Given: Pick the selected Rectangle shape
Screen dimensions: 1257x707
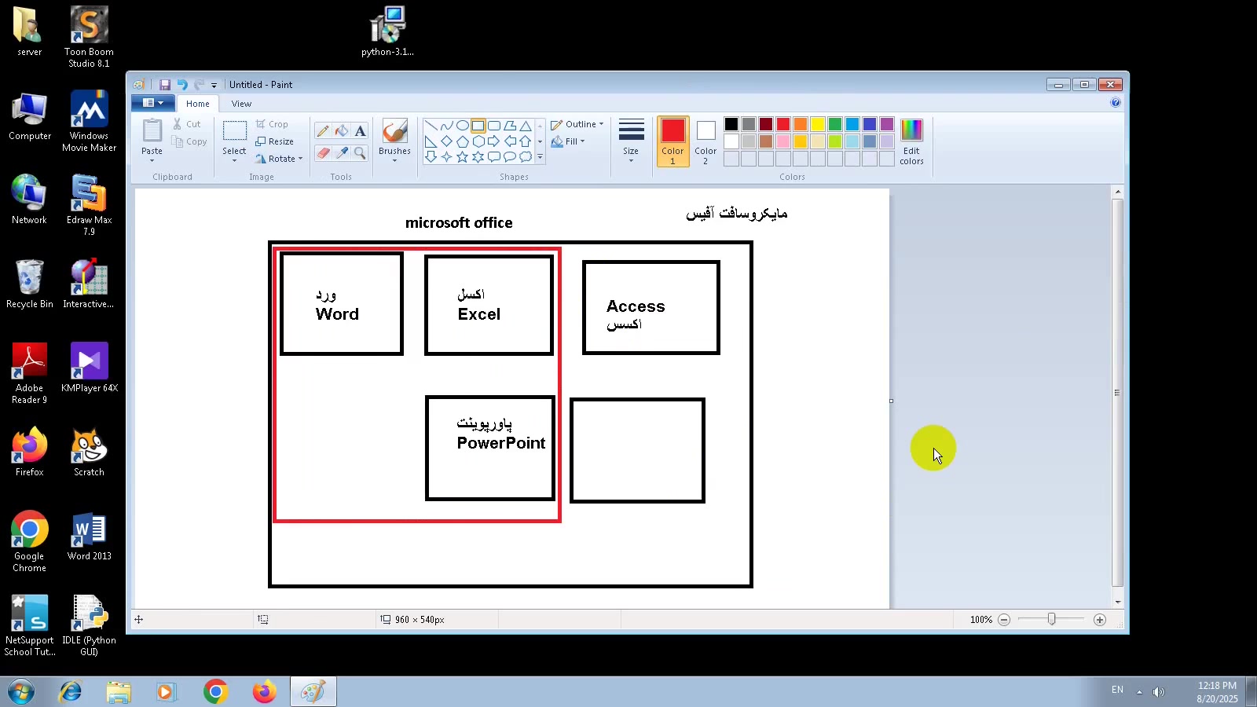Looking at the screenshot, I should [478, 126].
